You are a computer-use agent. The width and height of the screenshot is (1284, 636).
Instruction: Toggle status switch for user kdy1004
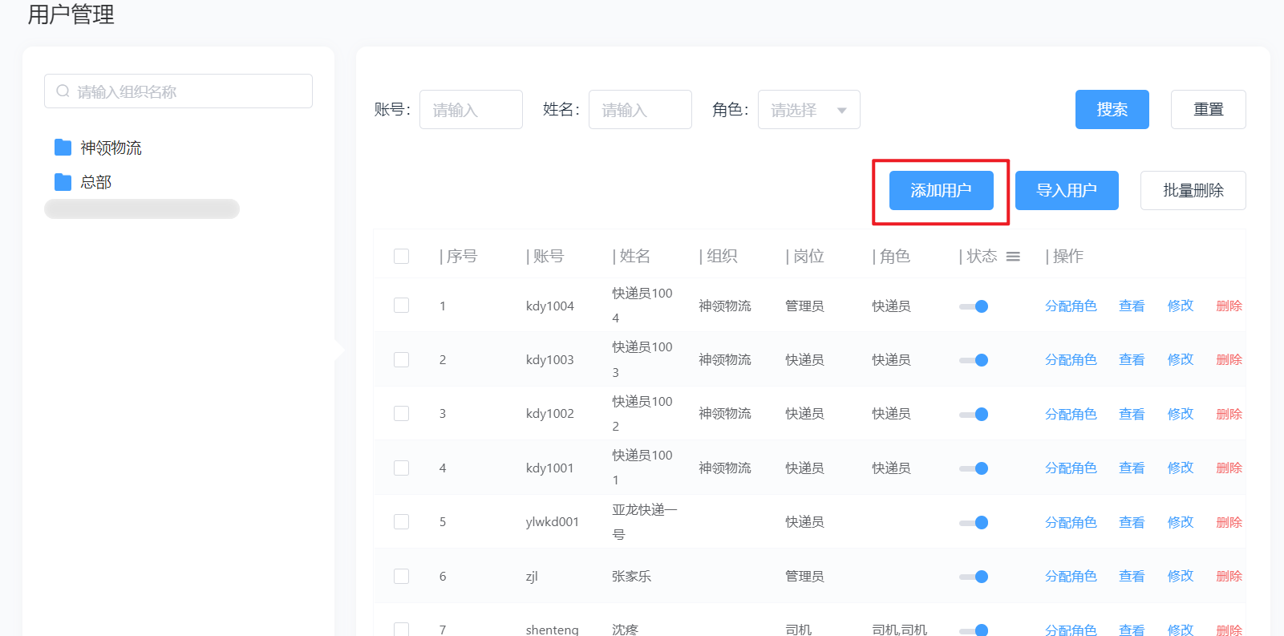click(x=974, y=306)
